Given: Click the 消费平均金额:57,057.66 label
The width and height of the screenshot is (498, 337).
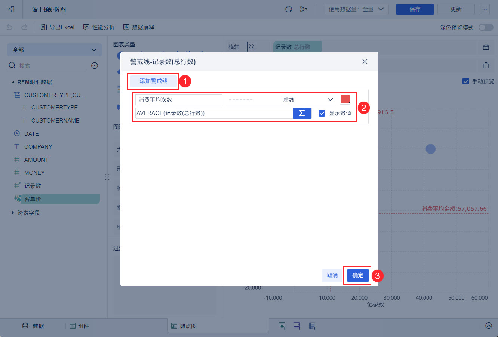Looking at the screenshot, I should (454, 209).
